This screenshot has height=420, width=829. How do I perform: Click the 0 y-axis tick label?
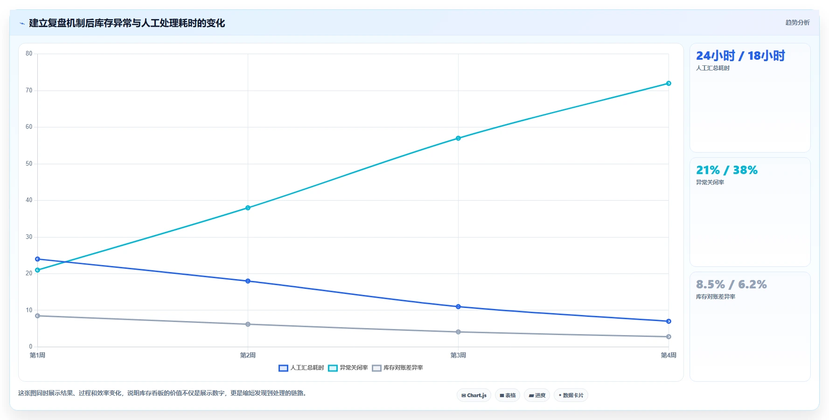pyautogui.click(x=31, y=347)
